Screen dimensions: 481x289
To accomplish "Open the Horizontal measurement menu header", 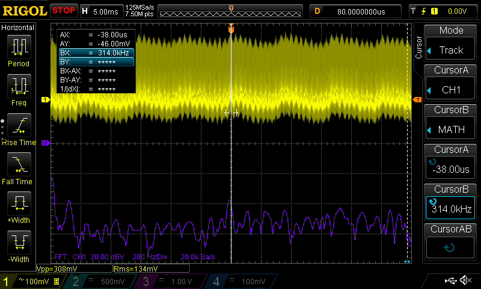I will [18, 28].
